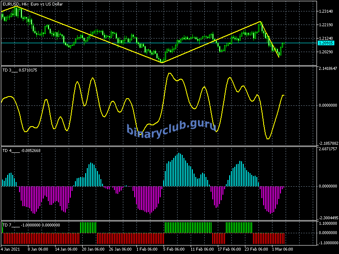Click the 4 Jan 2021 date label
Image resolution: width=339 pixels, height=254 pixels.
coord(10,249)
